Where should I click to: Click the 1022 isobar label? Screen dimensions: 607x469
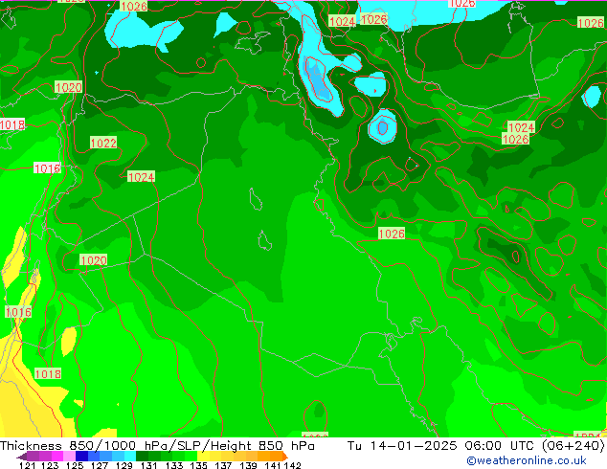(103, 143)
